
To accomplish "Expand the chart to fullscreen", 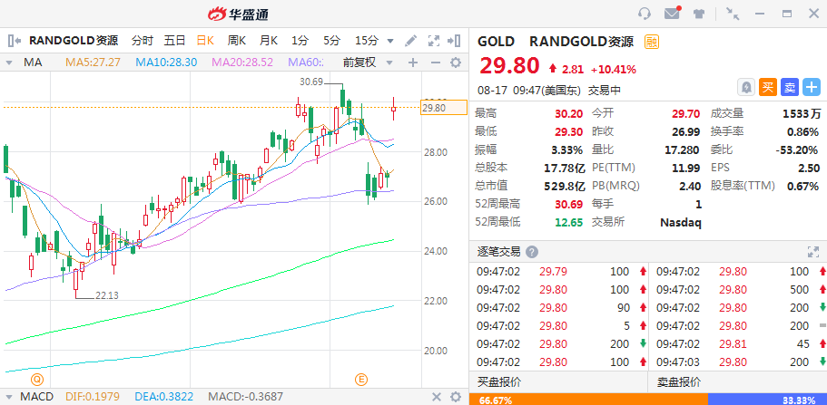I will [x=434, y=41].
